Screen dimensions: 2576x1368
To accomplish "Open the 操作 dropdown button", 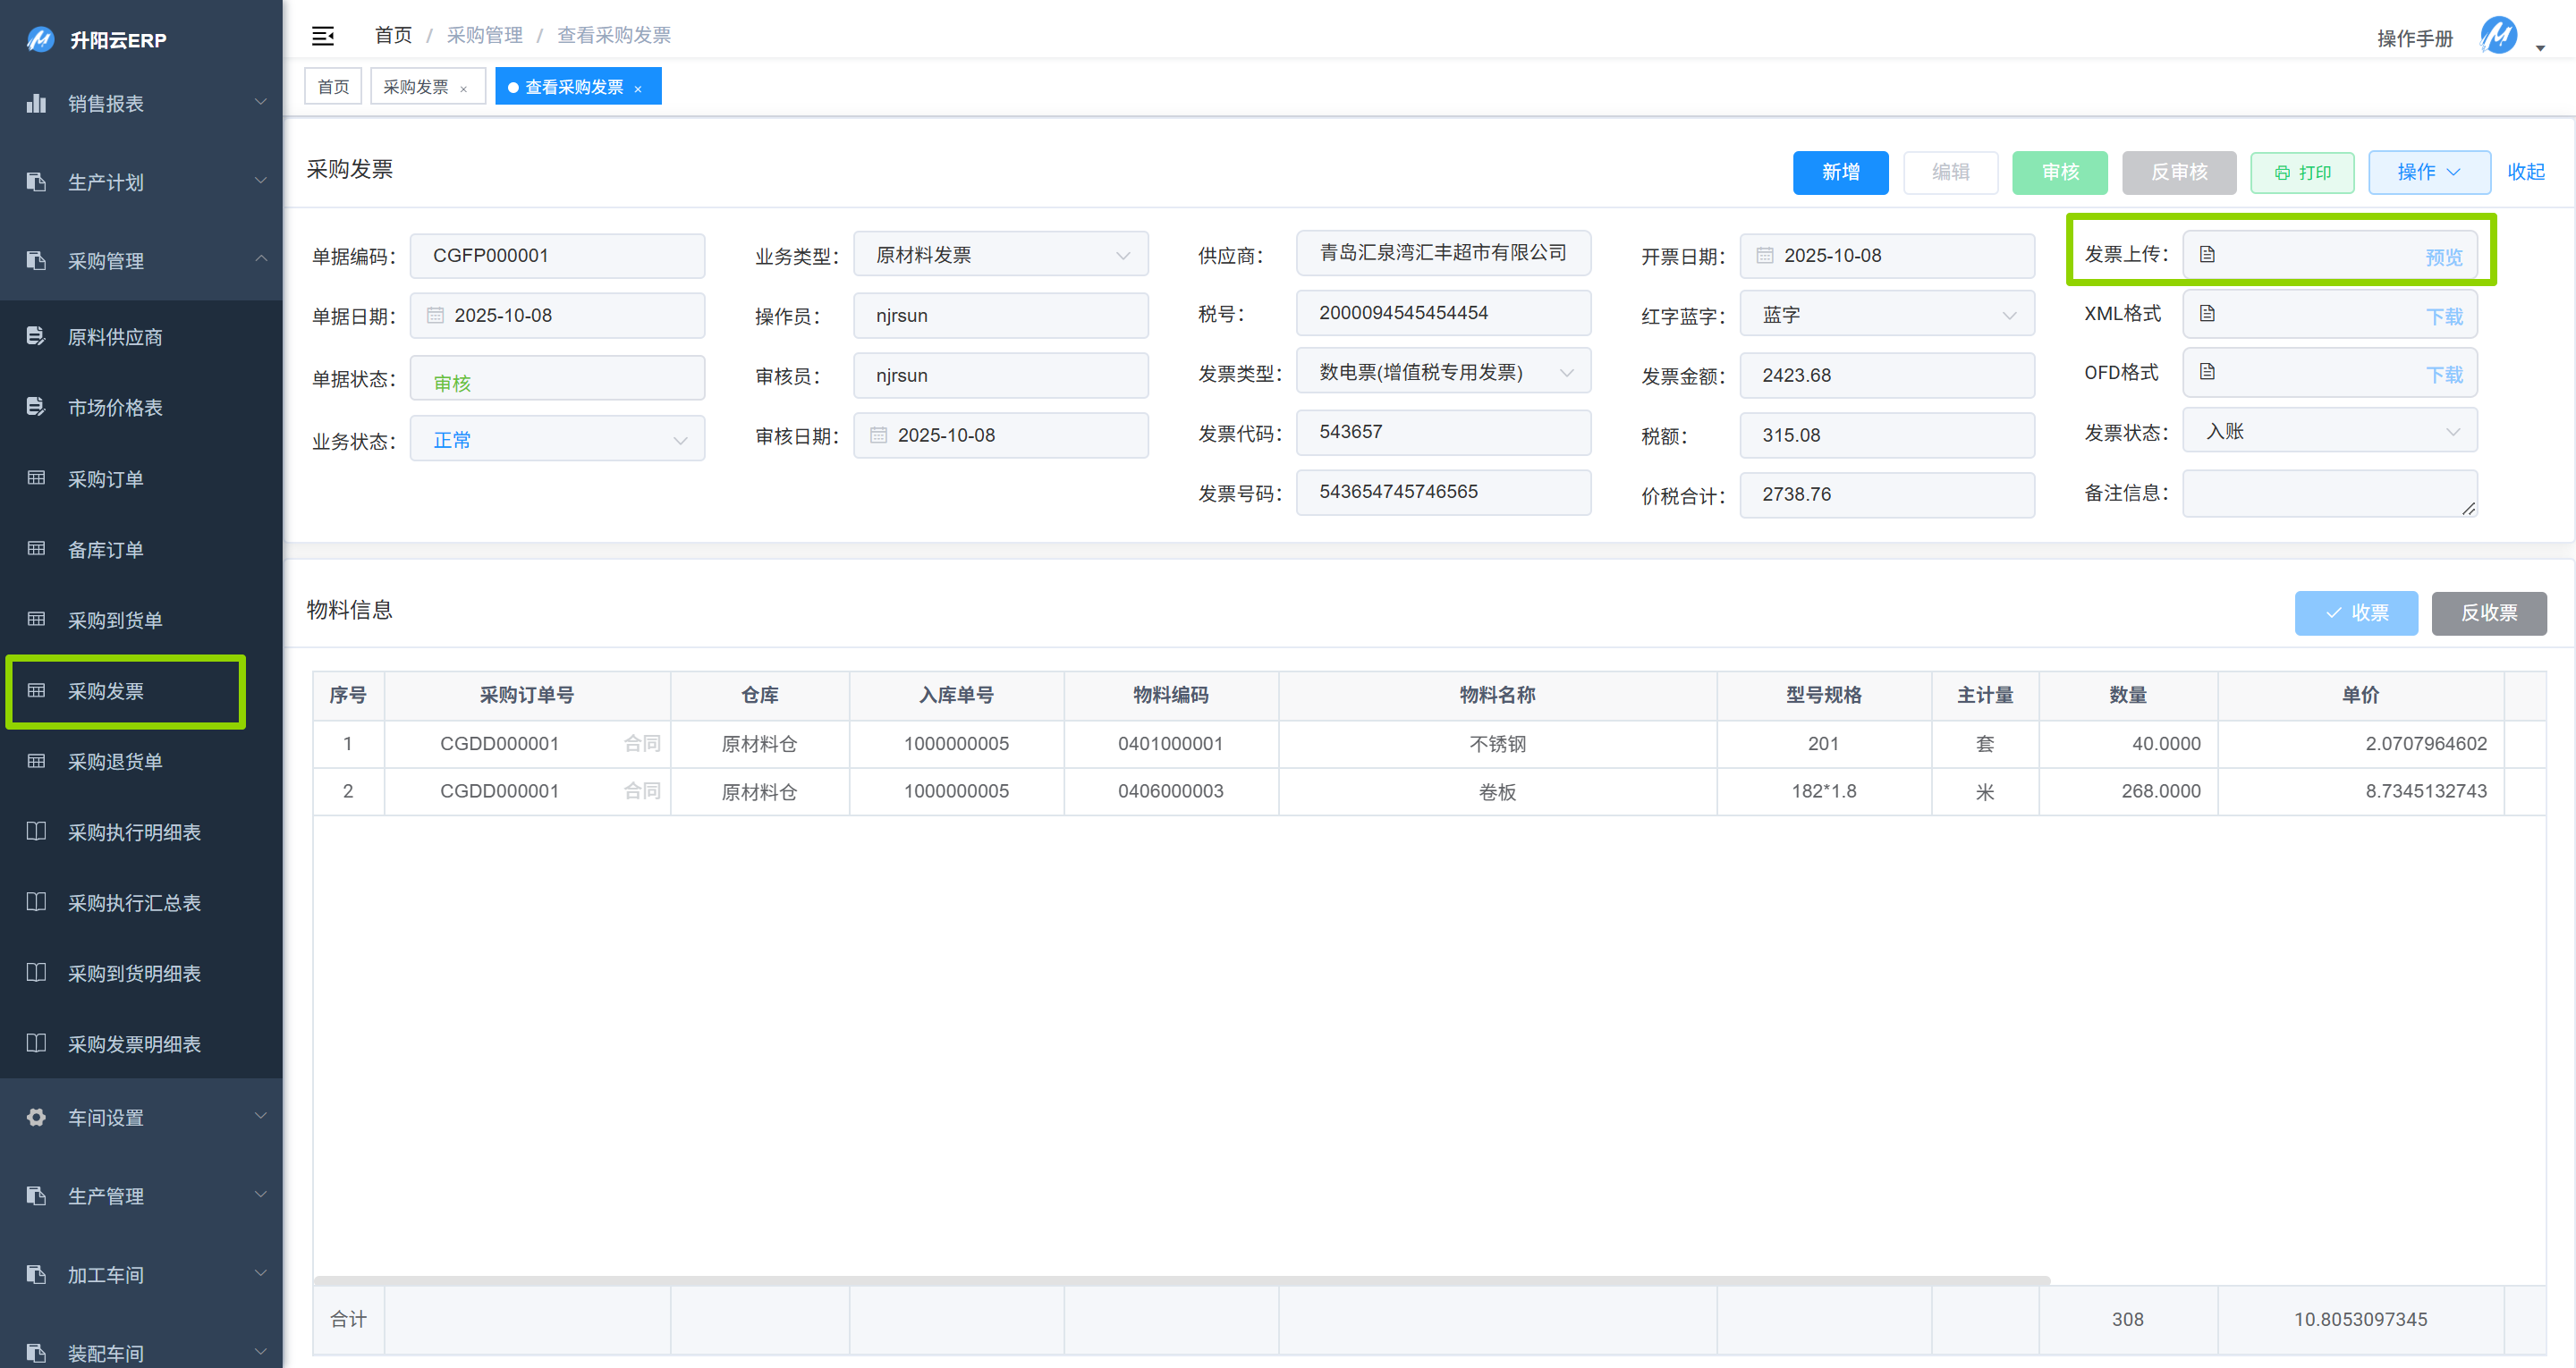I will pos(2428,172).
